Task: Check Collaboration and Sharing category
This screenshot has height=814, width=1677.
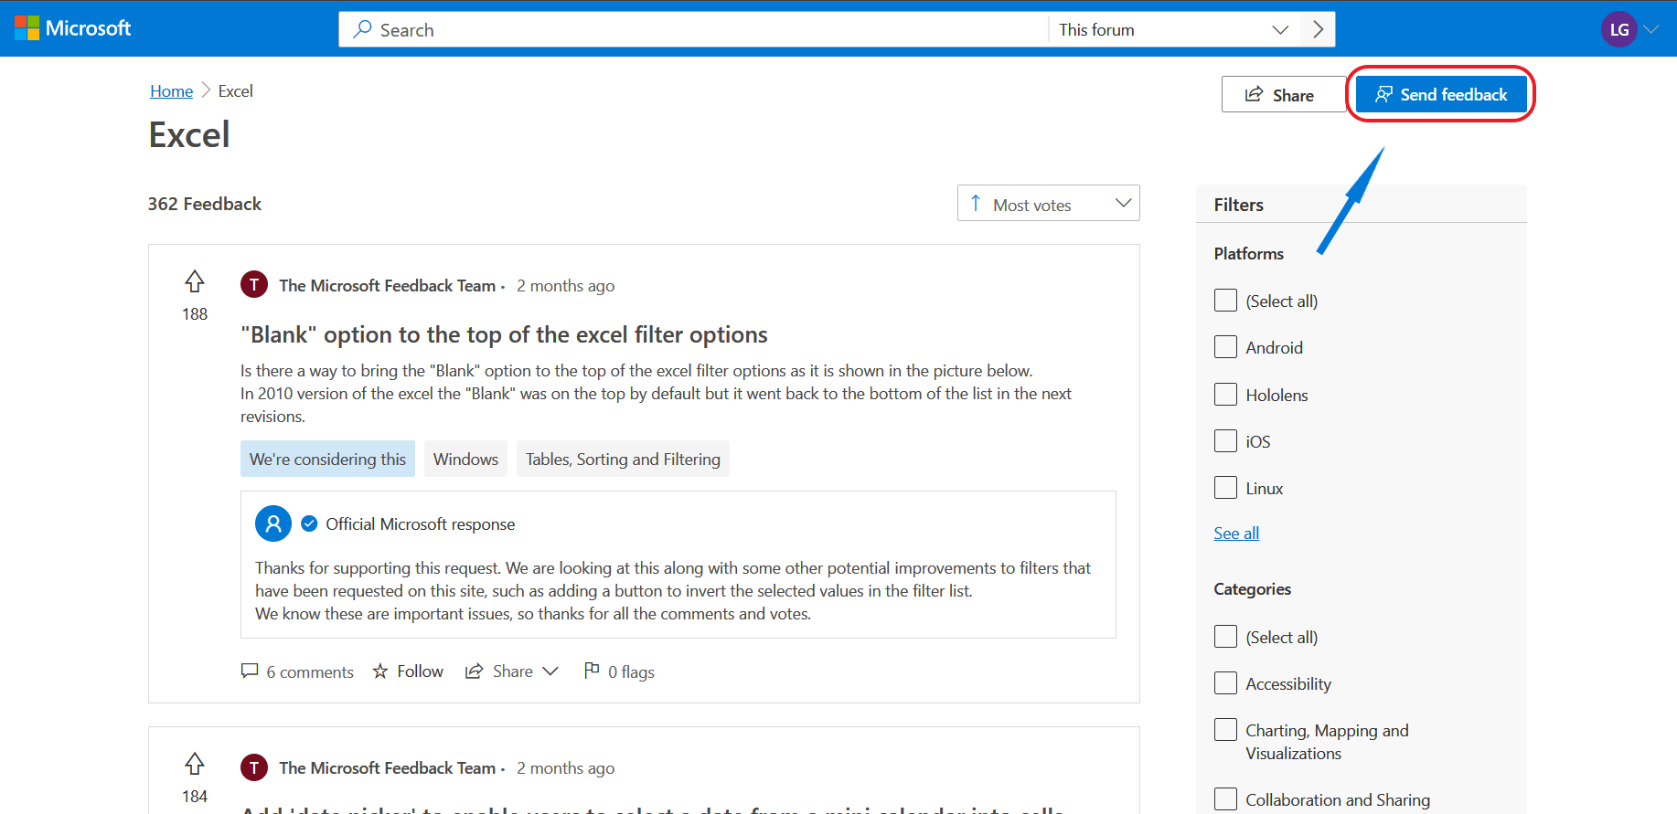Action: pos(1225,799)
